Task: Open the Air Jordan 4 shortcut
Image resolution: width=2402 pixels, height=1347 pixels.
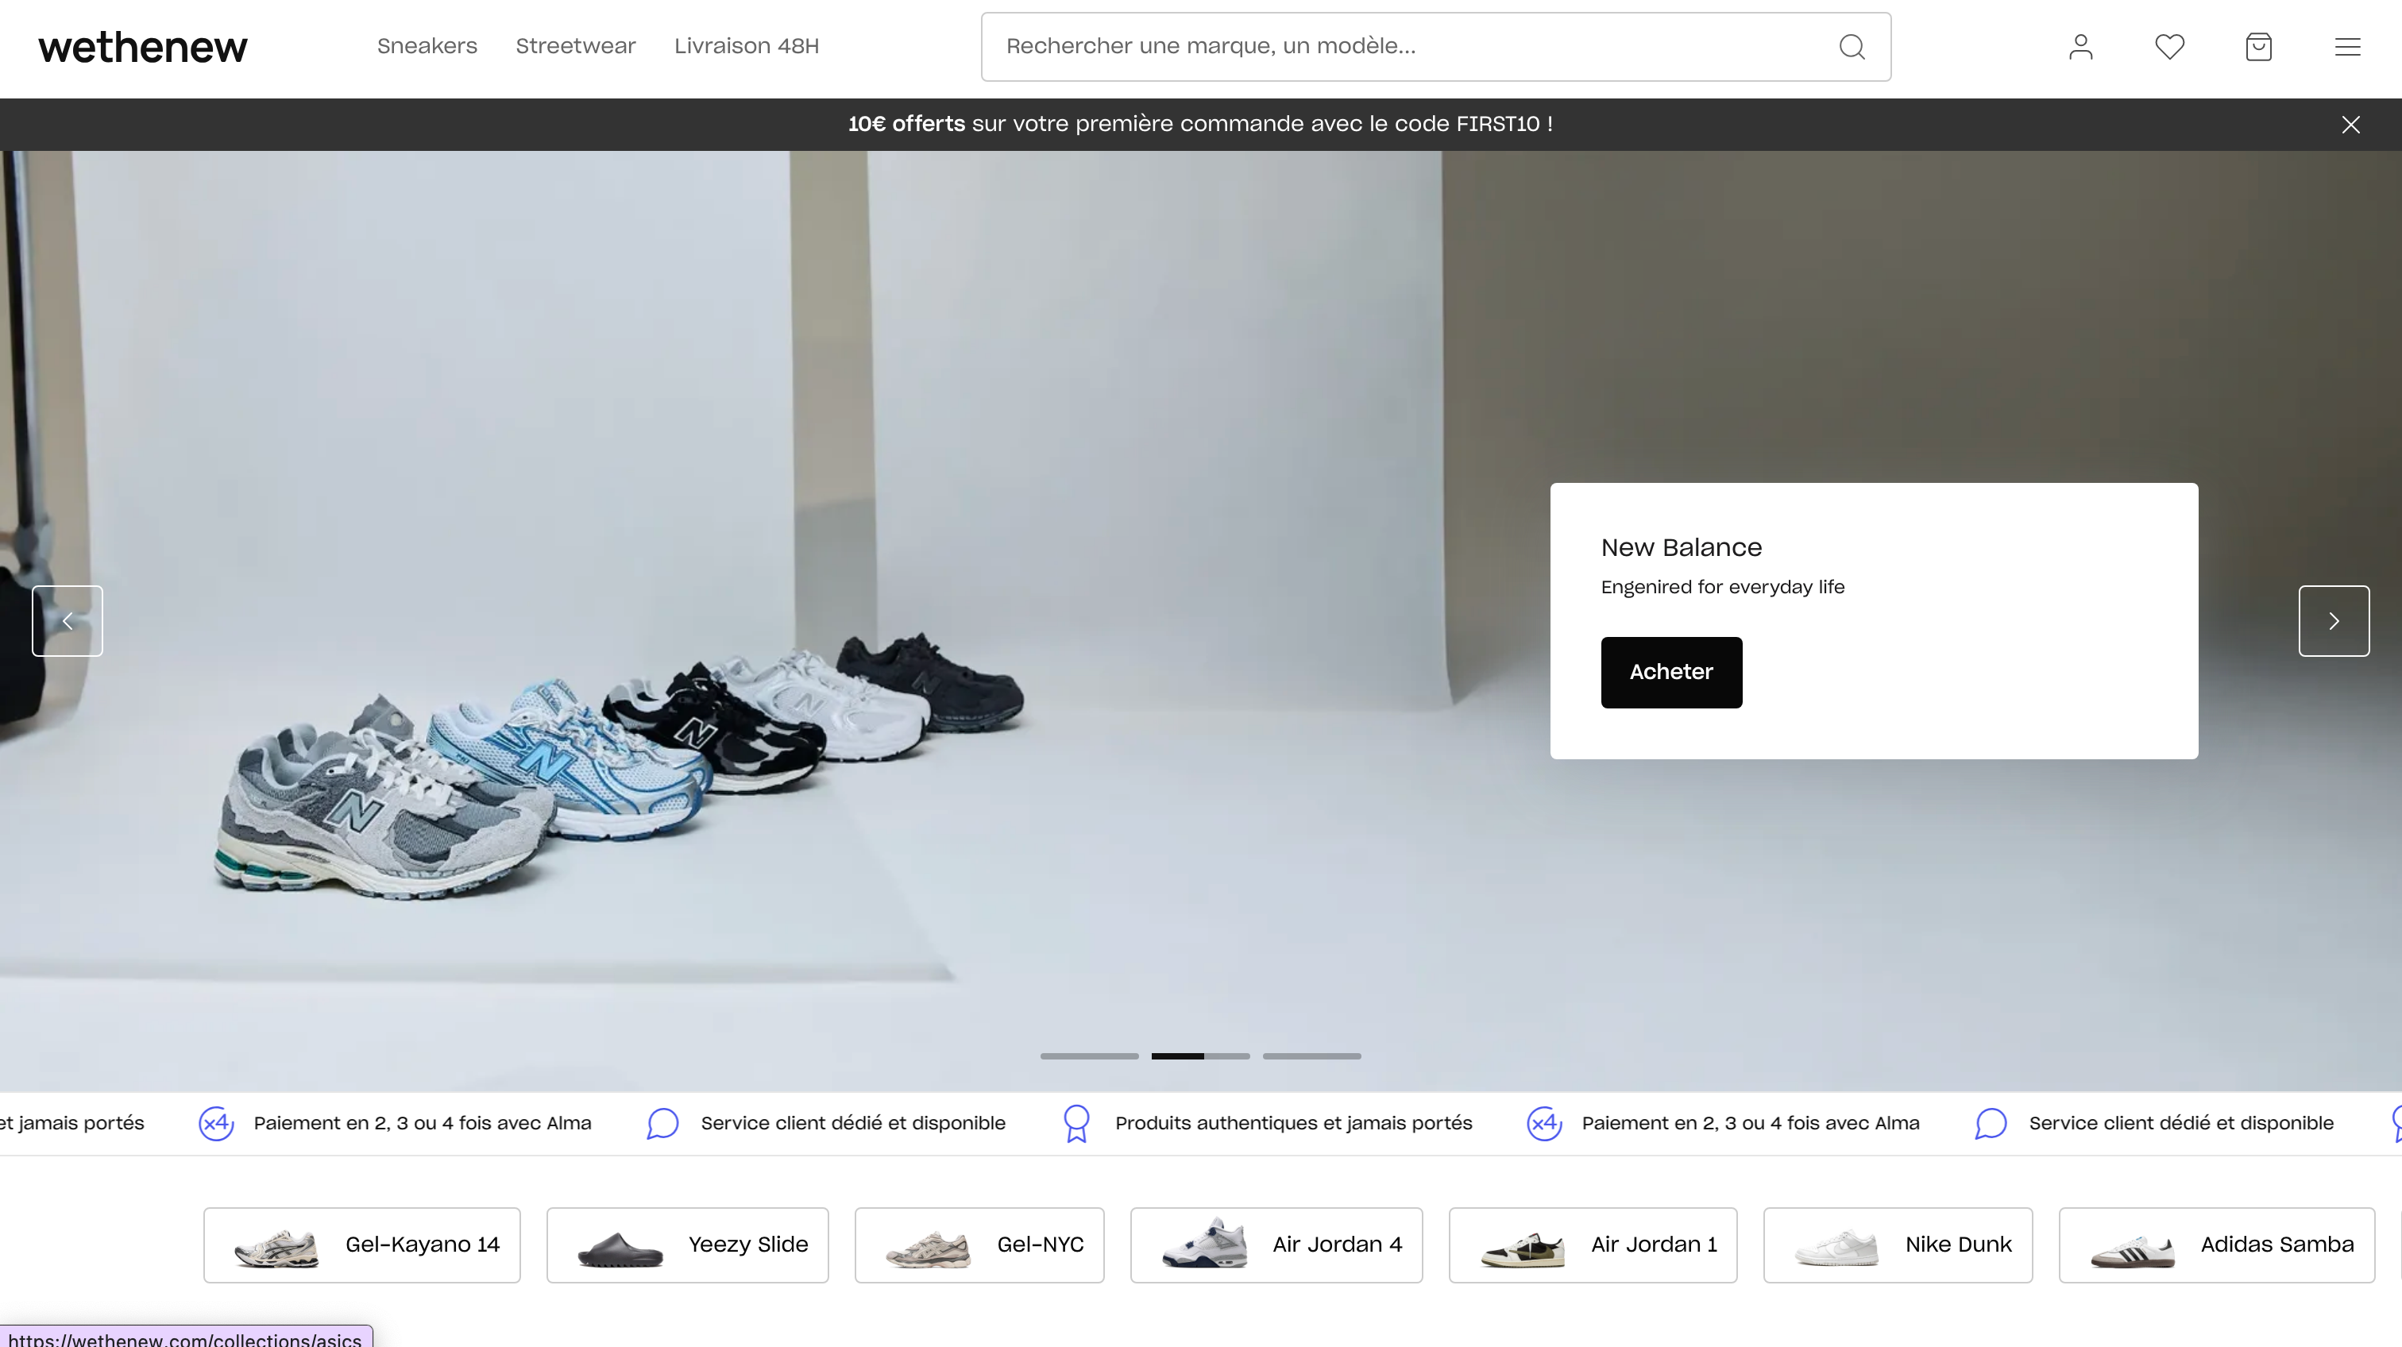Action: [x=1276, y=1245]
